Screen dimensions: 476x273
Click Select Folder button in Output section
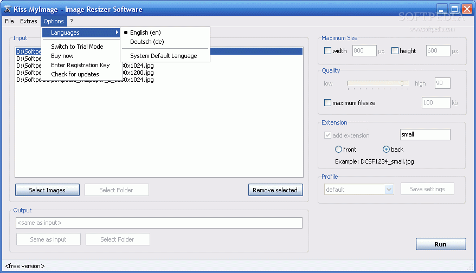click(118, 239)
